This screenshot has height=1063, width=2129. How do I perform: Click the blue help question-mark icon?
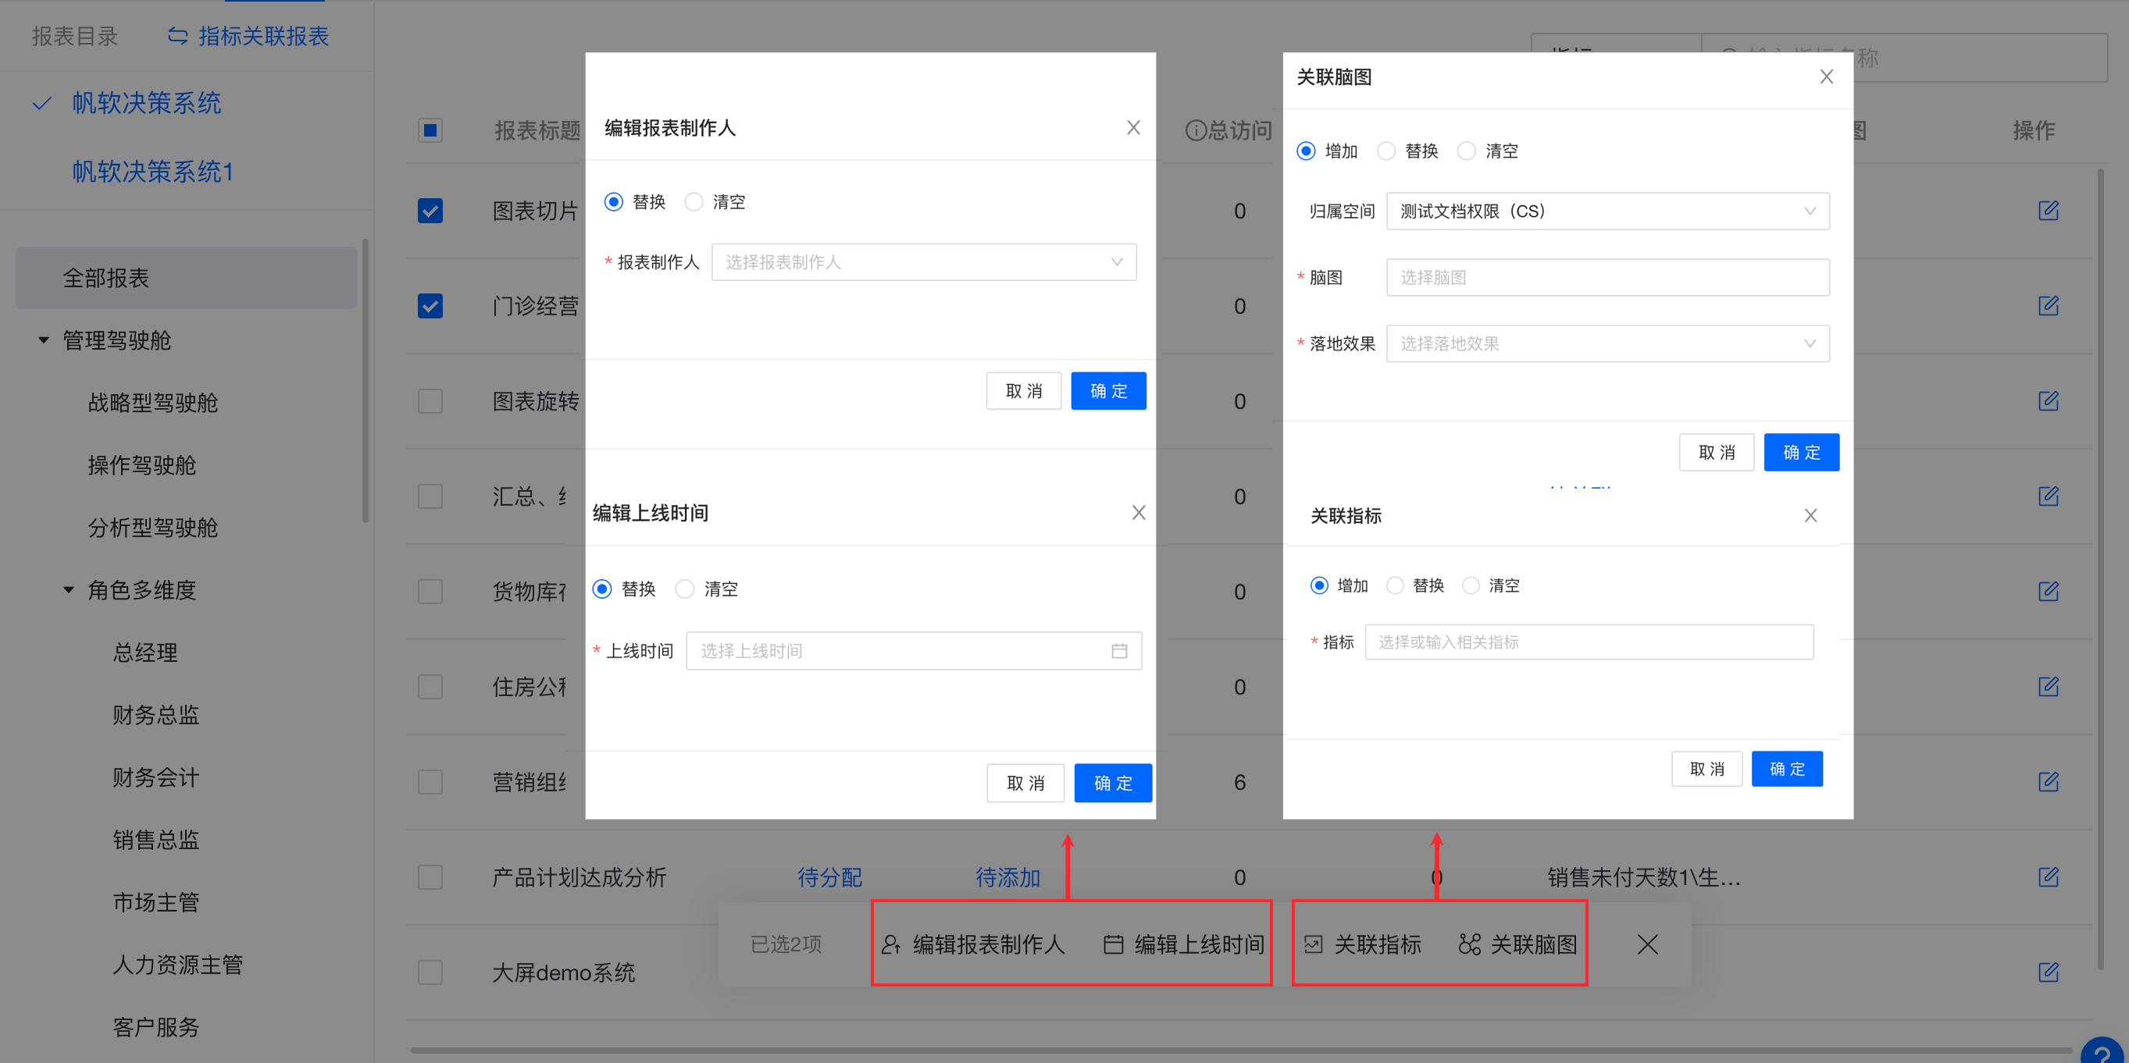click(2102, 1052)
